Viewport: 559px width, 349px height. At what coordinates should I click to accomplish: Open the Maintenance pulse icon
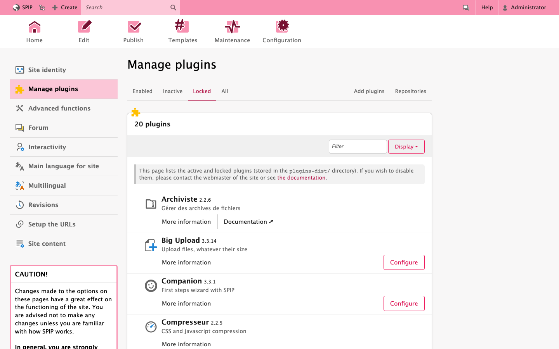(233, 27)
